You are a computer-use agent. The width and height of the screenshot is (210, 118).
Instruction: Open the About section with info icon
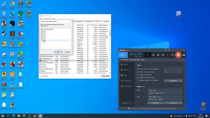[x=126, y=86]
